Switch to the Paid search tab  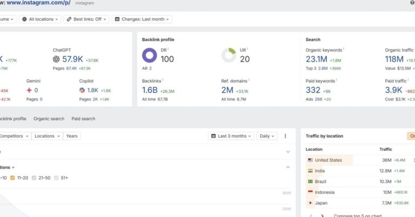coord(83,119)
